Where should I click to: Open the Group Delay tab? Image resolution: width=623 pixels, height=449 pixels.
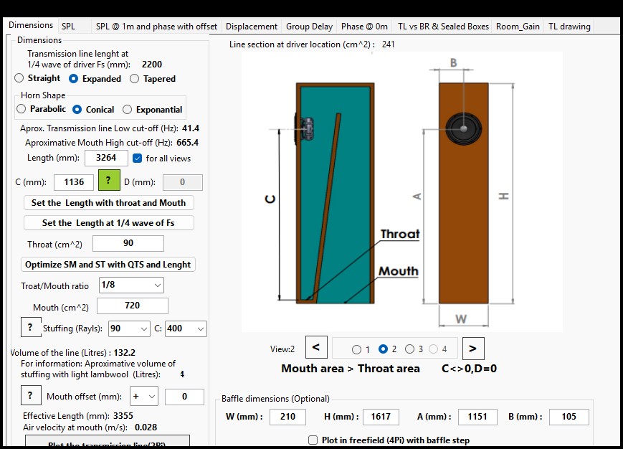pyautogui.click(x=309, y=27)
